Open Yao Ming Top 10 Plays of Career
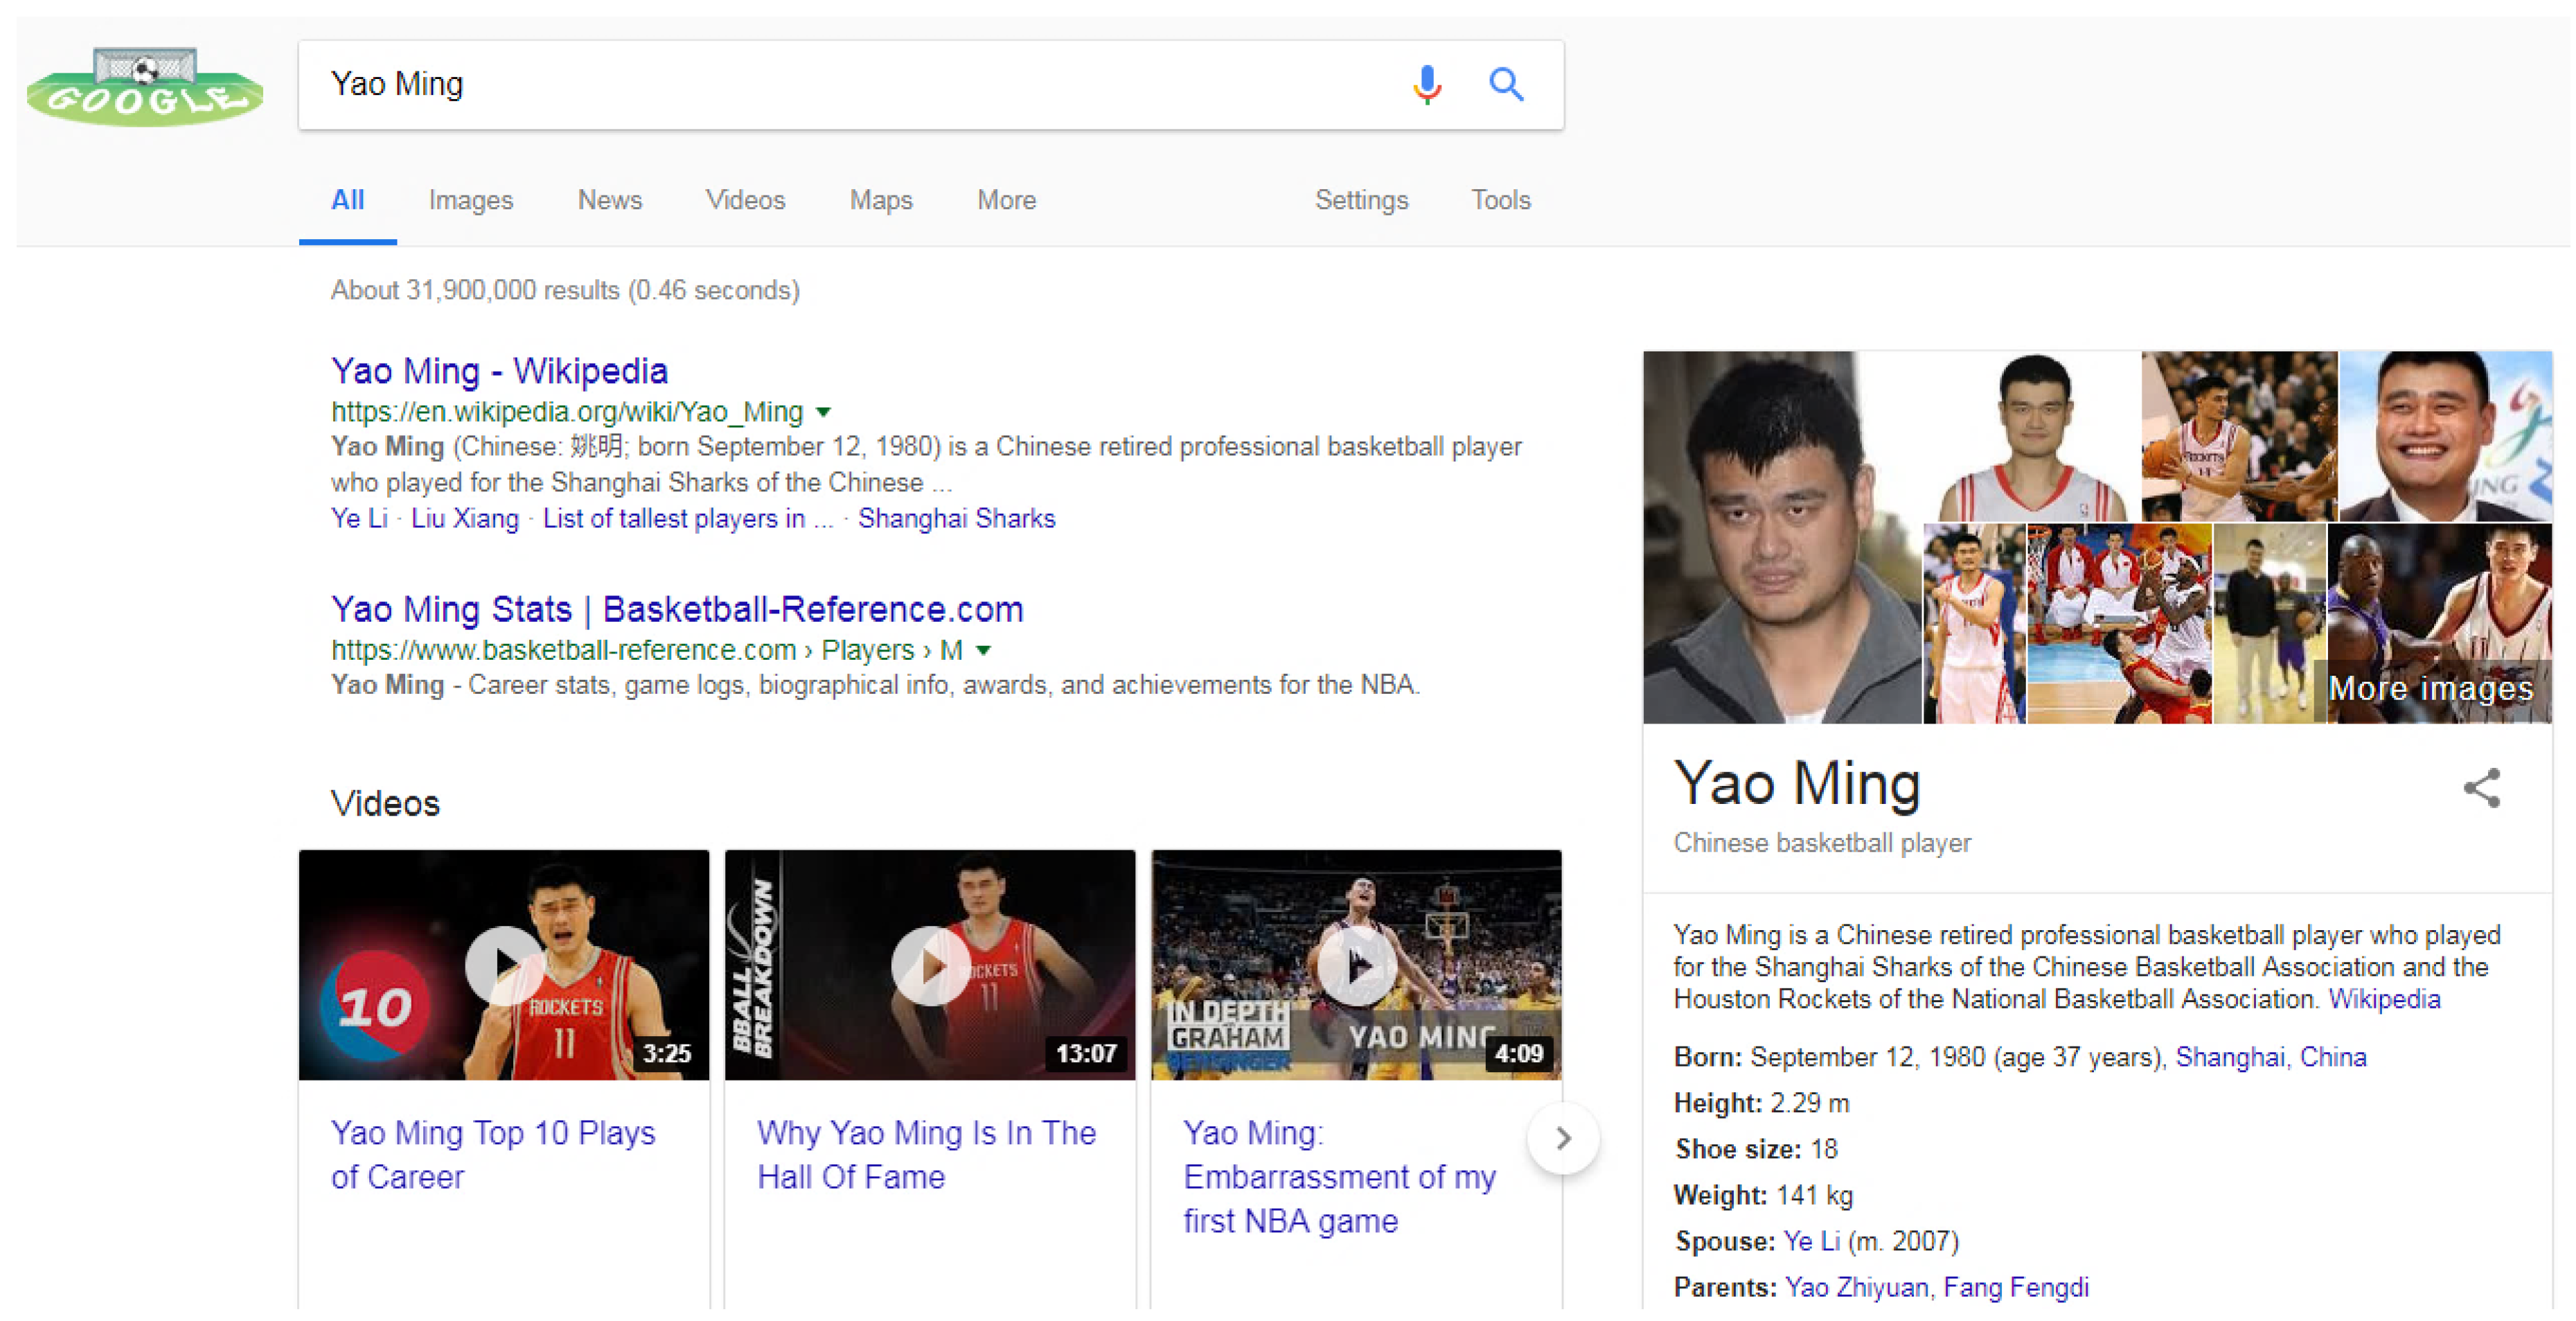Viewport: 2576px width, 1321px height. [x=493, y=1154]
